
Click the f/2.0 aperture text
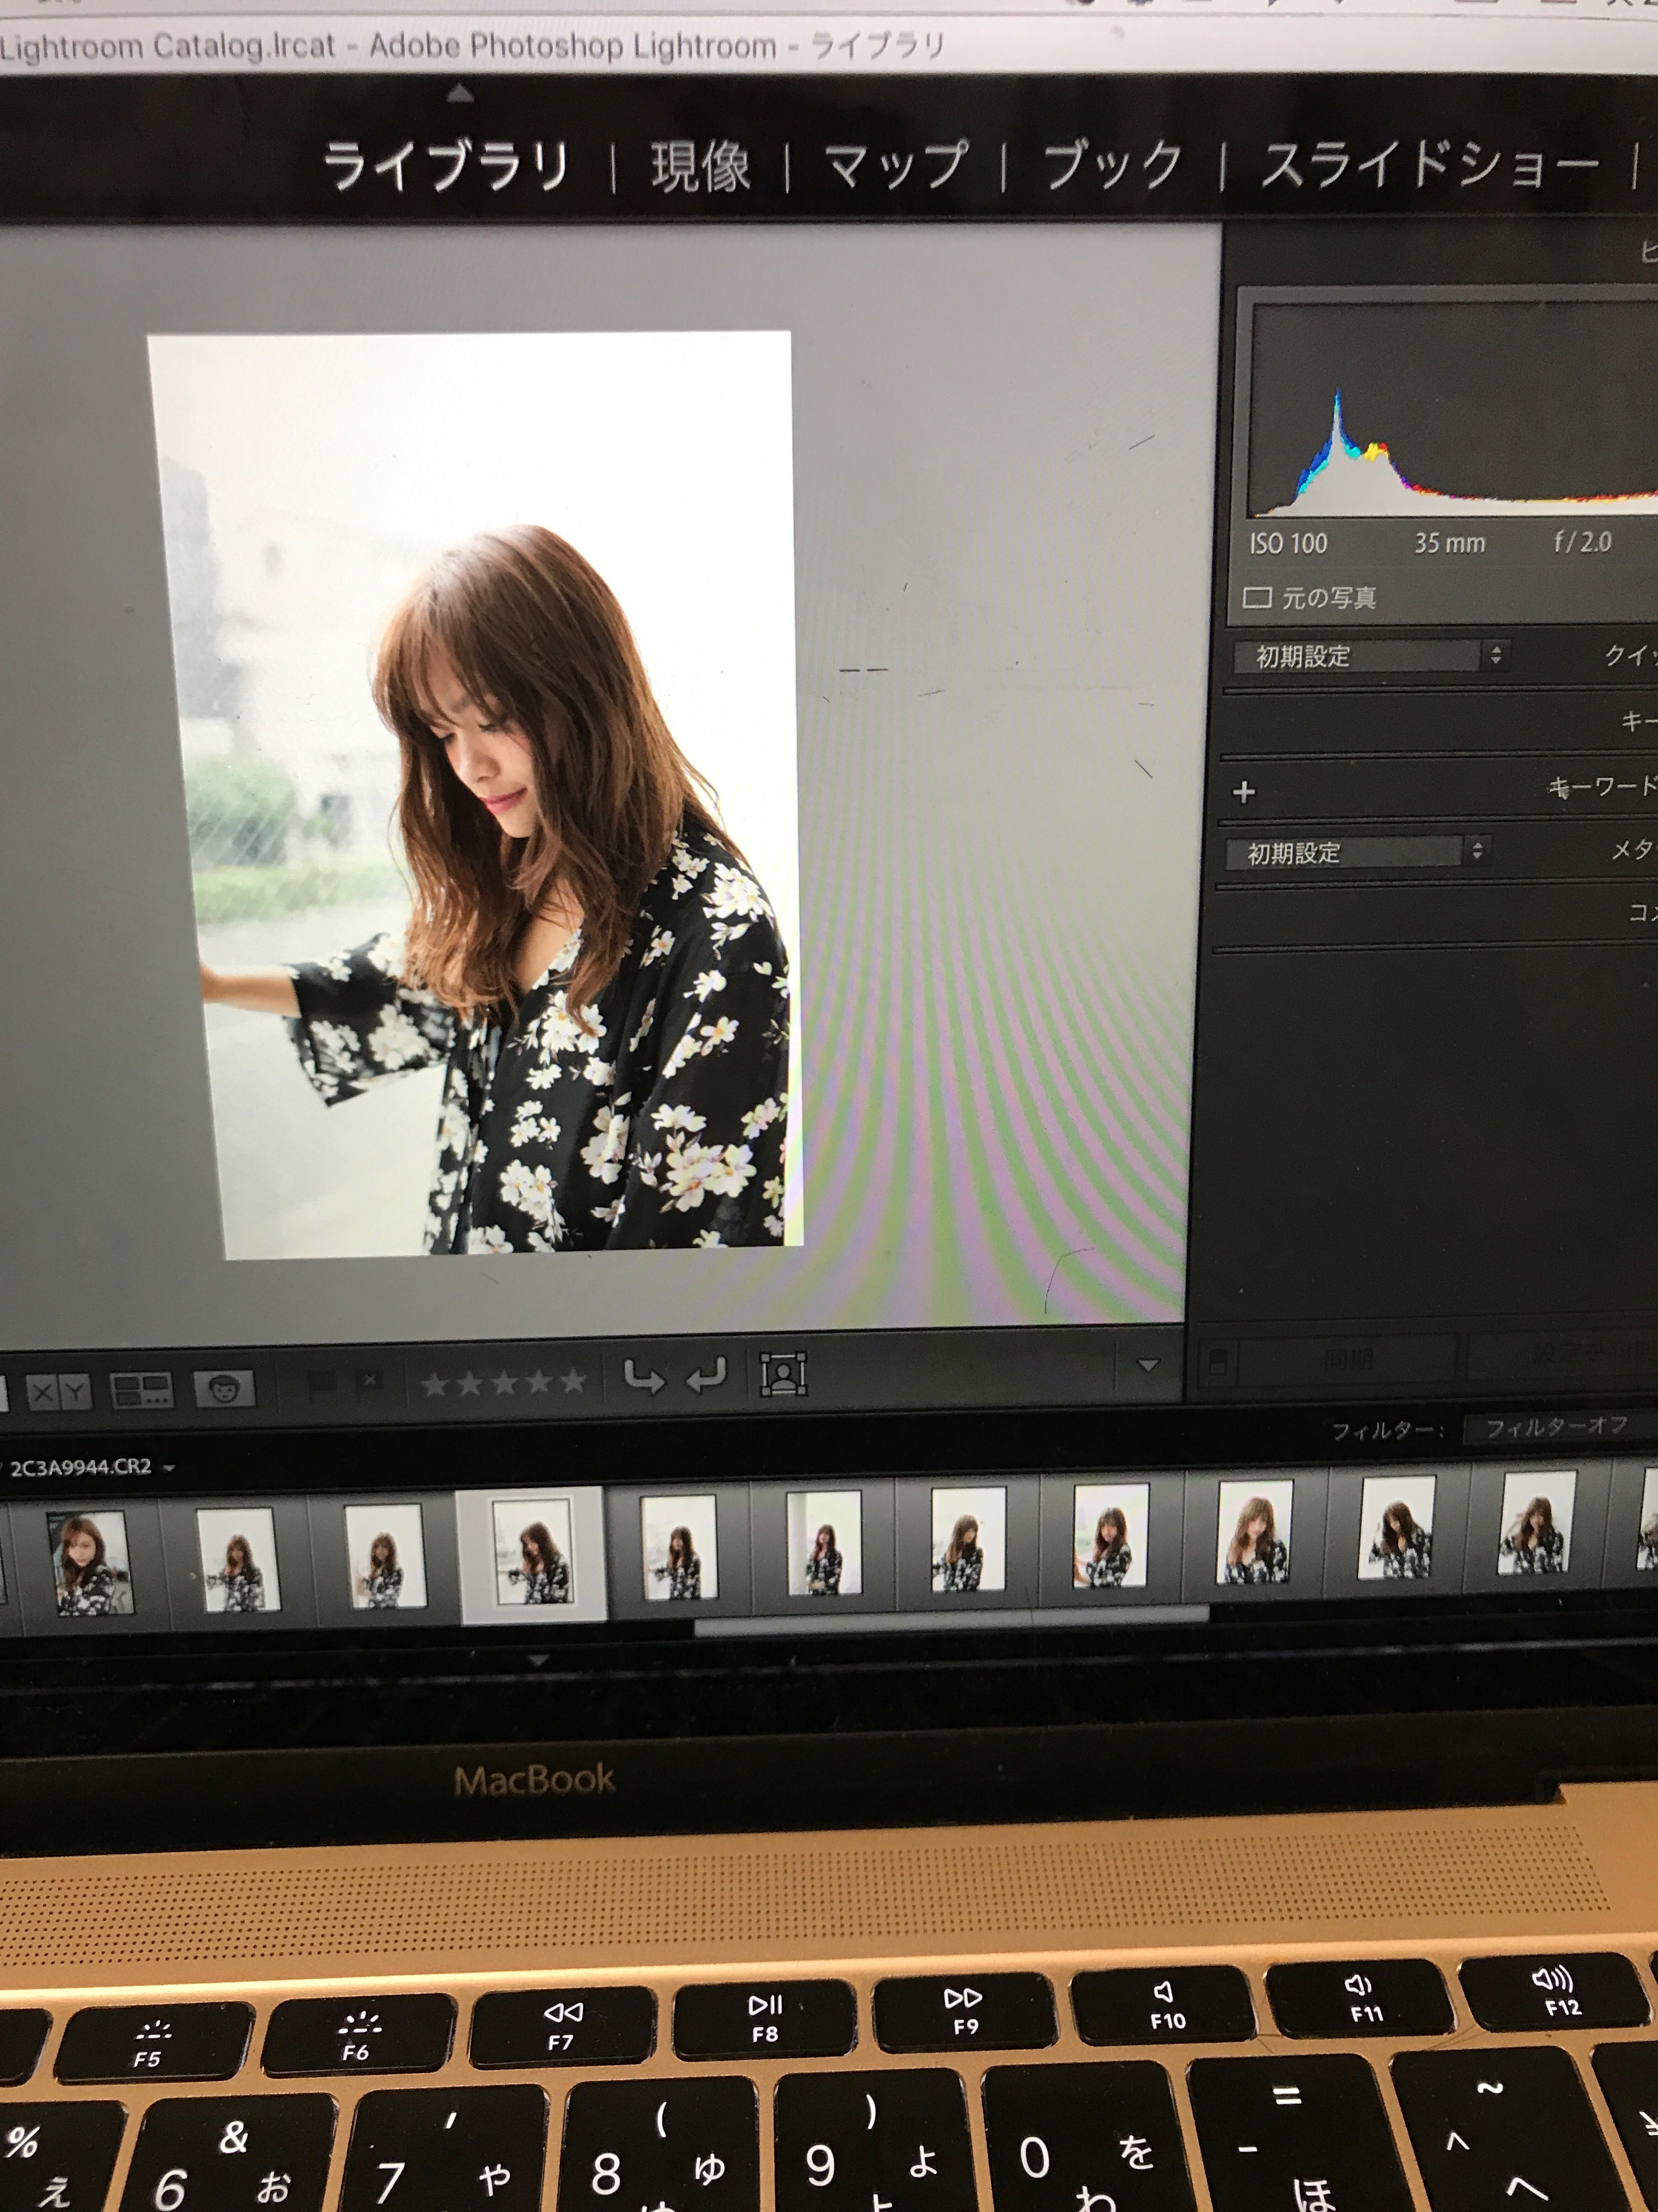coord(1582,542)
